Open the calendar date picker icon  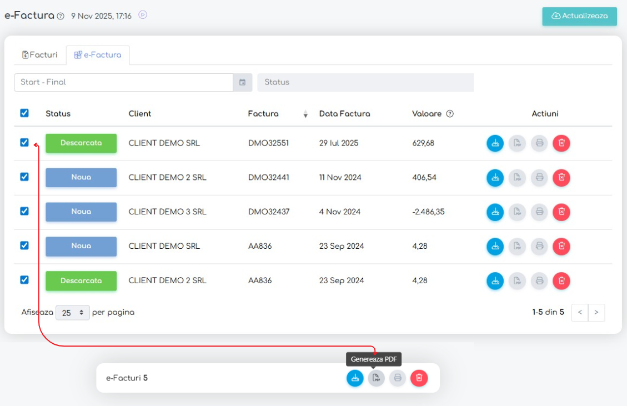[242, 82]
